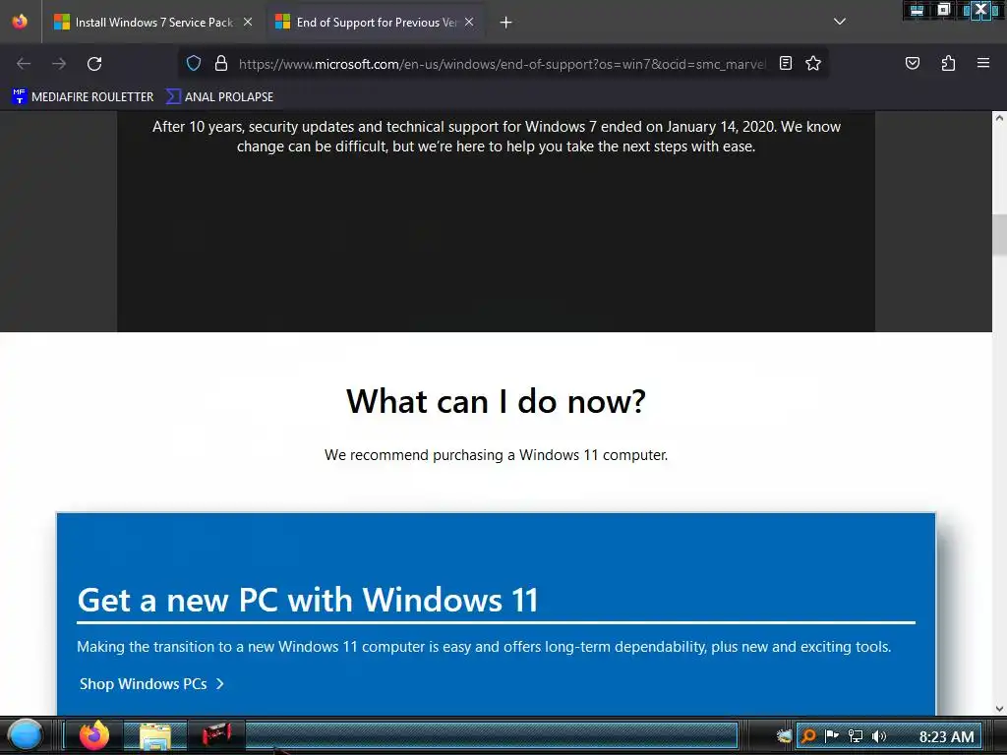The image size is (1007, 755).
Task: Open the orange magnifier tray icon
Action: 808,736
